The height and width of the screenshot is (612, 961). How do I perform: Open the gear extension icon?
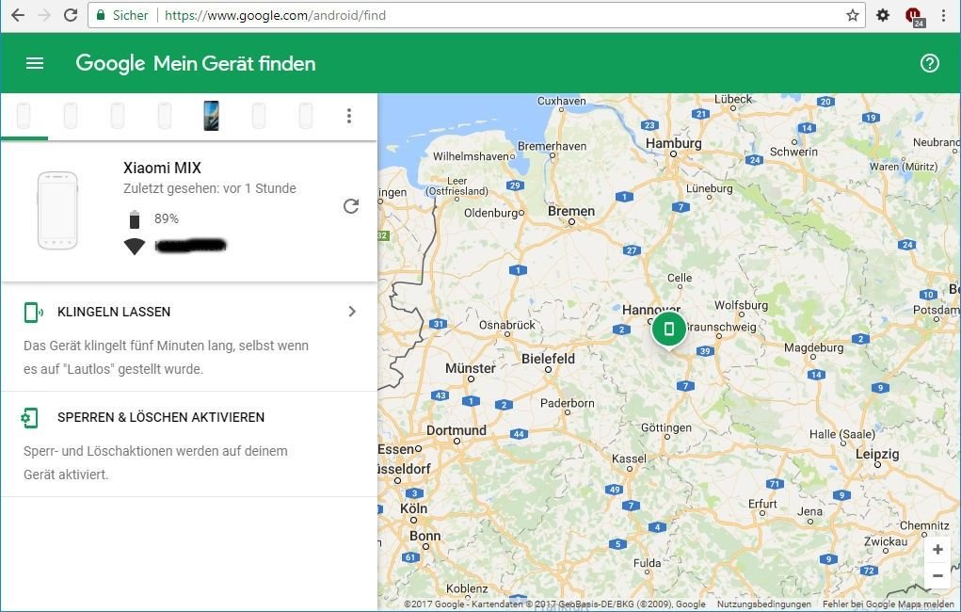pos(883,15)
